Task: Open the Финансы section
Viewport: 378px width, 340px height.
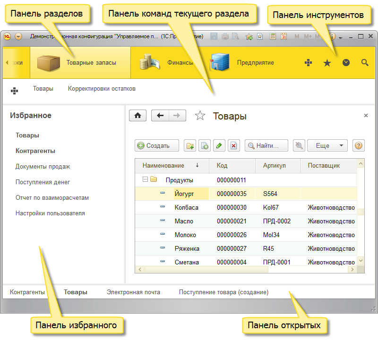Action: click(167, 63)
